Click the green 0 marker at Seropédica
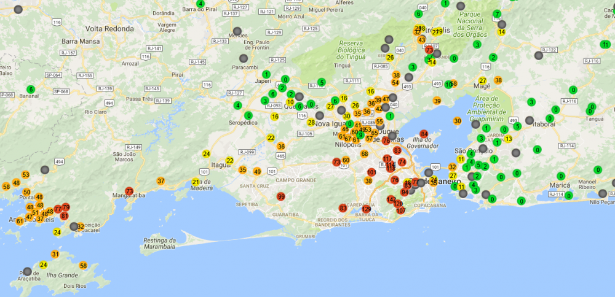 coord(248,115)
